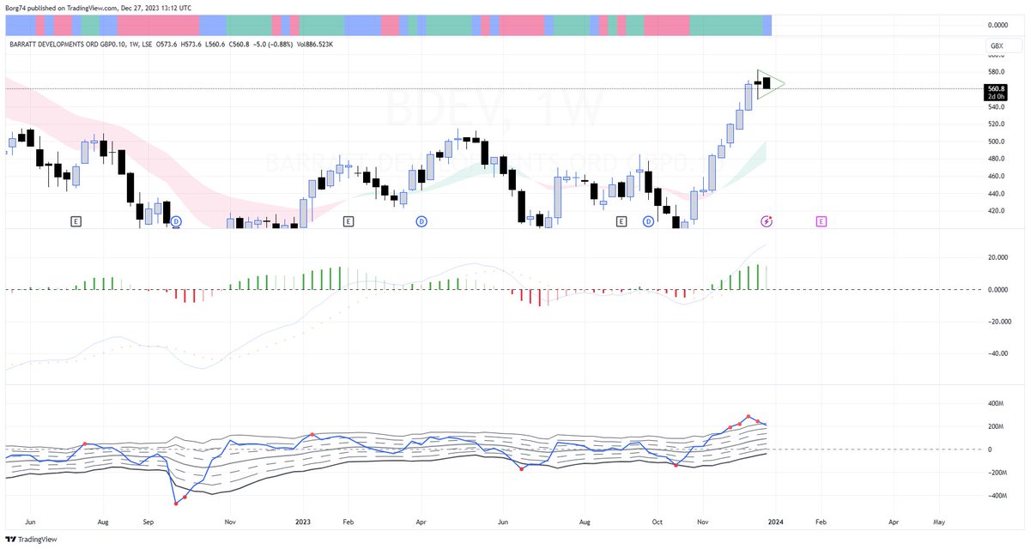Click the magenta upcoming earnings "E" icon near 2024

[x=821, y=220]
